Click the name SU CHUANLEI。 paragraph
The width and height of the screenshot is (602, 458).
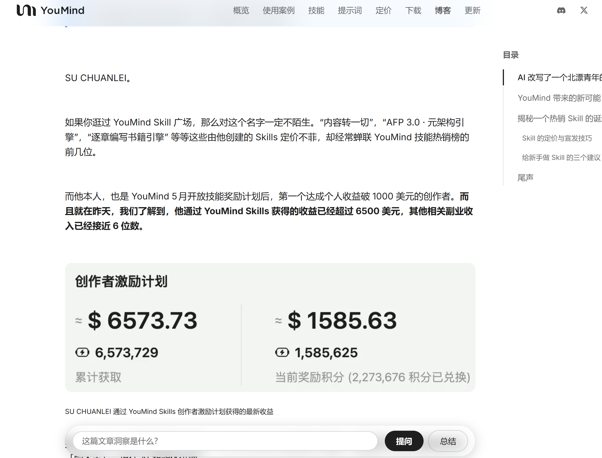pyautogui.click(x=98, y=78)
